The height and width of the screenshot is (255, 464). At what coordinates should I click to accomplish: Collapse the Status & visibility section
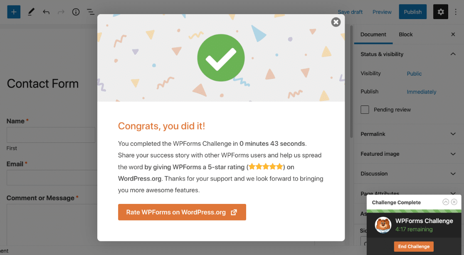tap(453, 54)
